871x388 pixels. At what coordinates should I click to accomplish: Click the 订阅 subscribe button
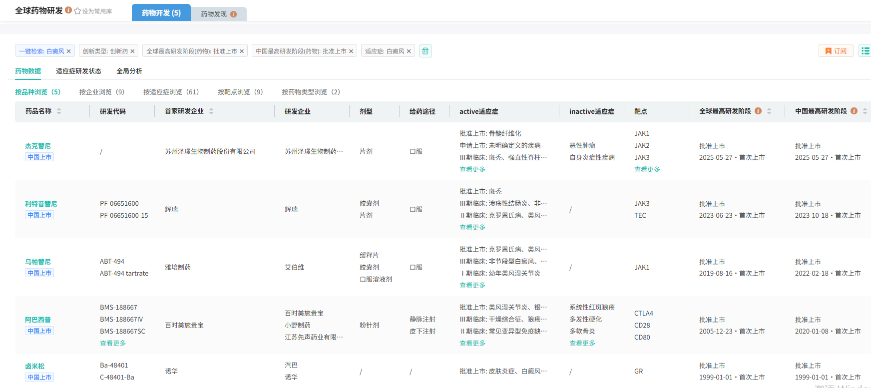point(836,51)
